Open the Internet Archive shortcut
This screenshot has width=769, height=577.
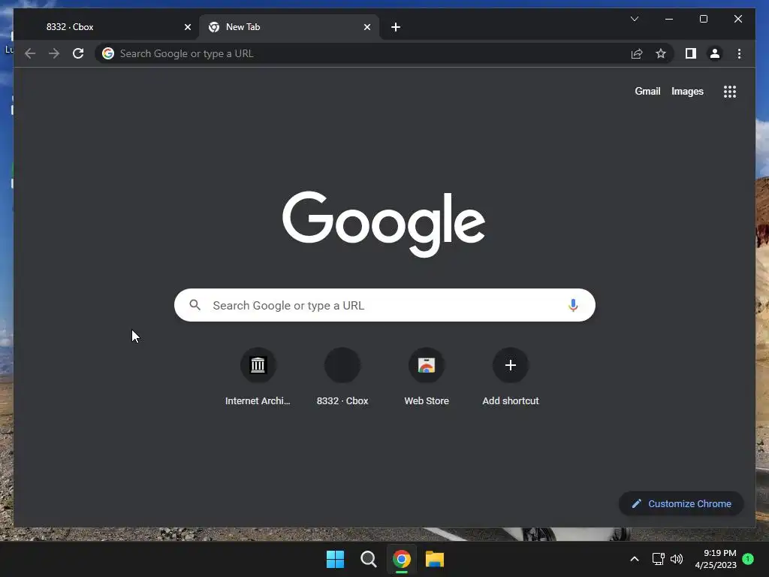258,377
